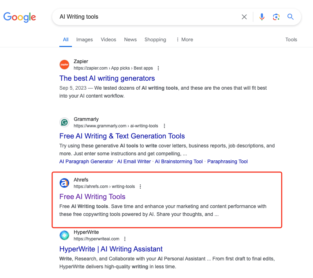Image resolution: width=313 pixels, height=278 pixels.
Task: Click the Grammarly site name
Action: point(86,119)
